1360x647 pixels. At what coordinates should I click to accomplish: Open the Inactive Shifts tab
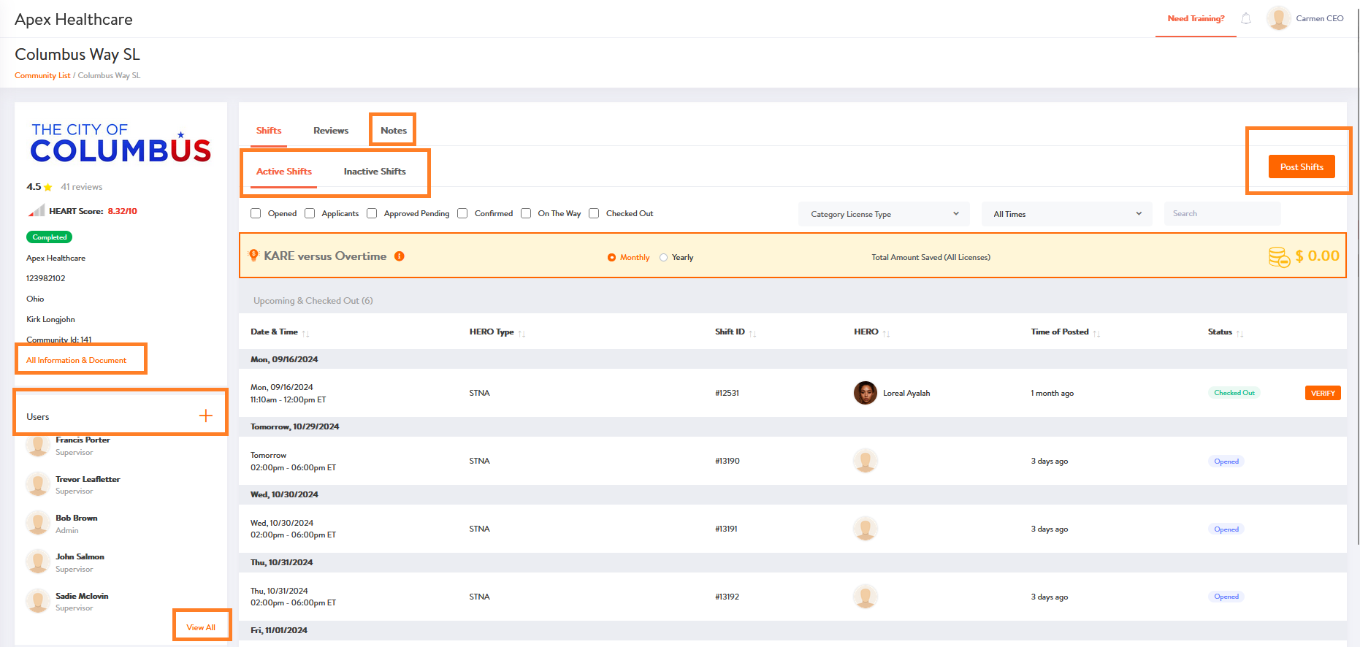click(375, 172)
